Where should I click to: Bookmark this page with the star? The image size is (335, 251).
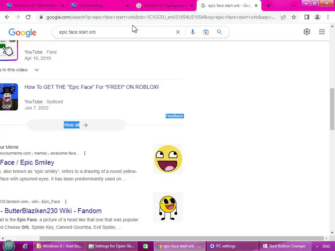coord(294,17)
